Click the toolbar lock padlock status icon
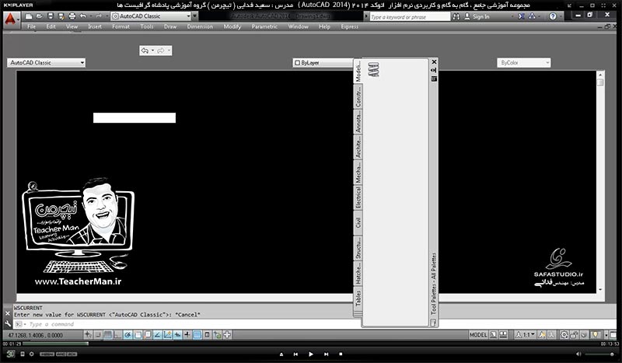 click(x=573, y=335)
